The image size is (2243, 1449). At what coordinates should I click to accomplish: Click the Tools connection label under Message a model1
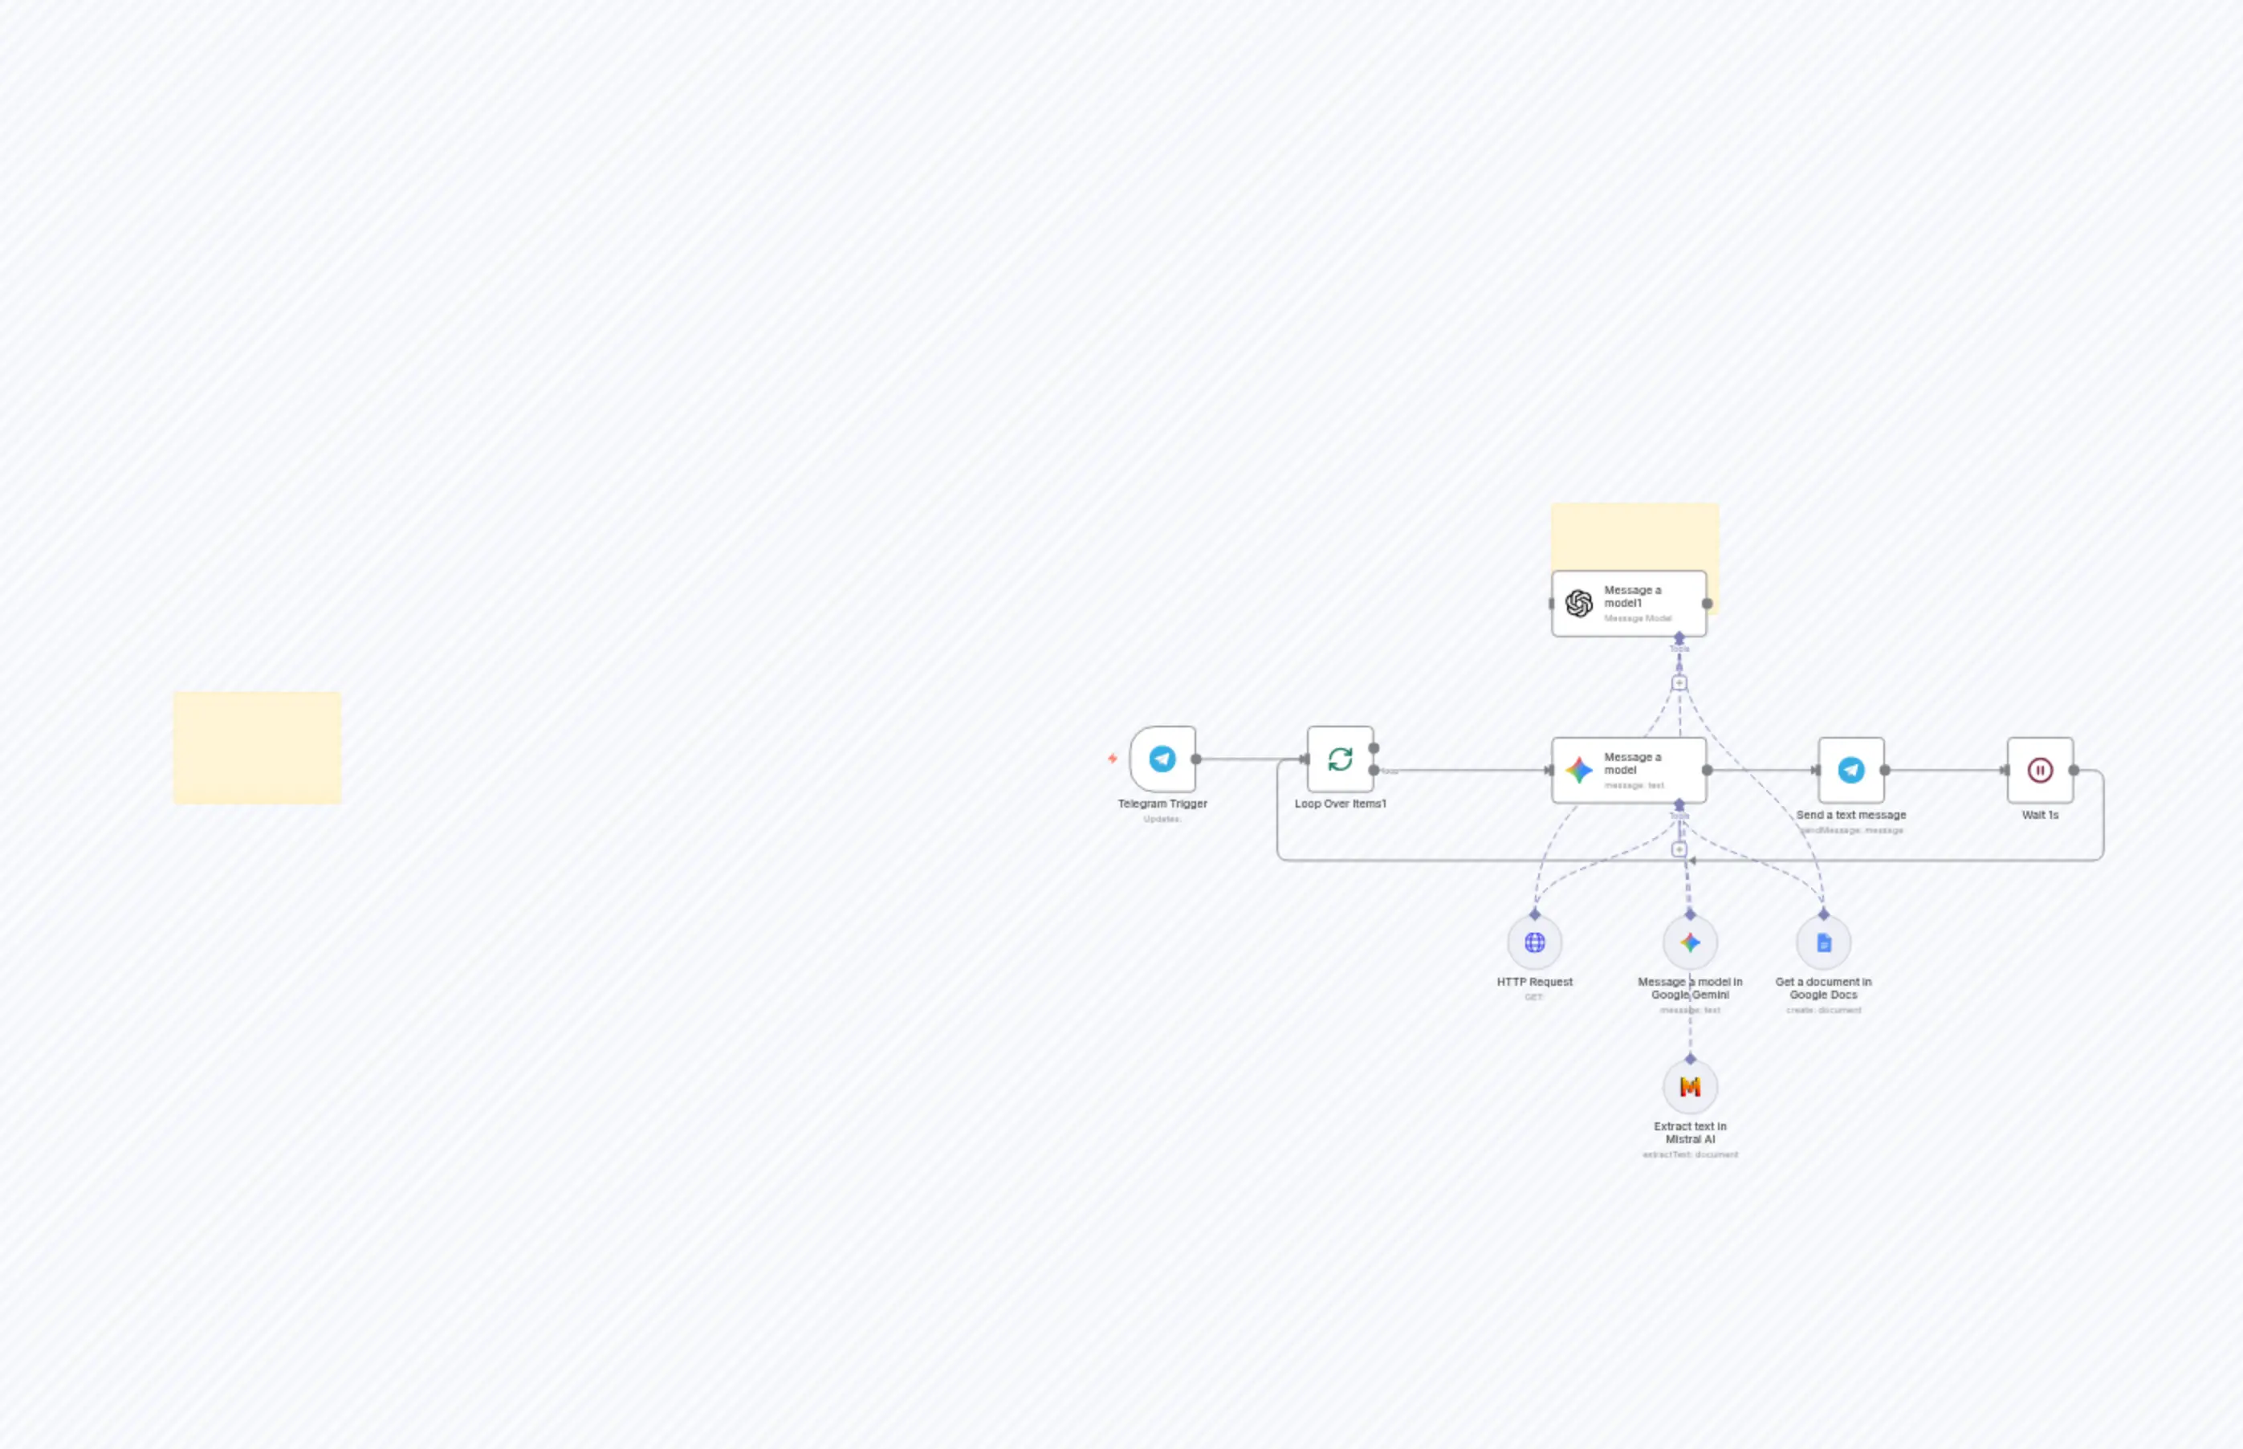click(x=1680, y=649)
